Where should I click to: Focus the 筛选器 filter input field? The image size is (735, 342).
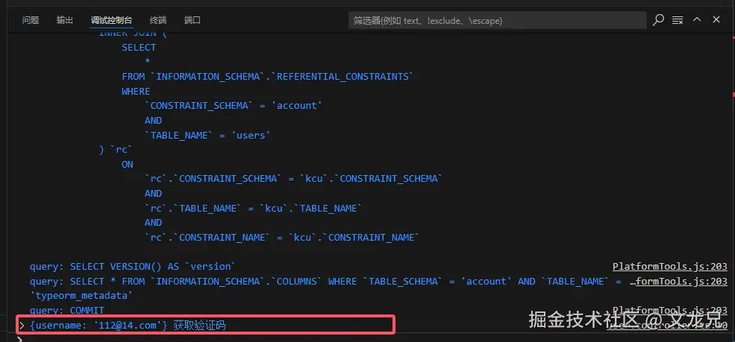click(x=498, y=20)
